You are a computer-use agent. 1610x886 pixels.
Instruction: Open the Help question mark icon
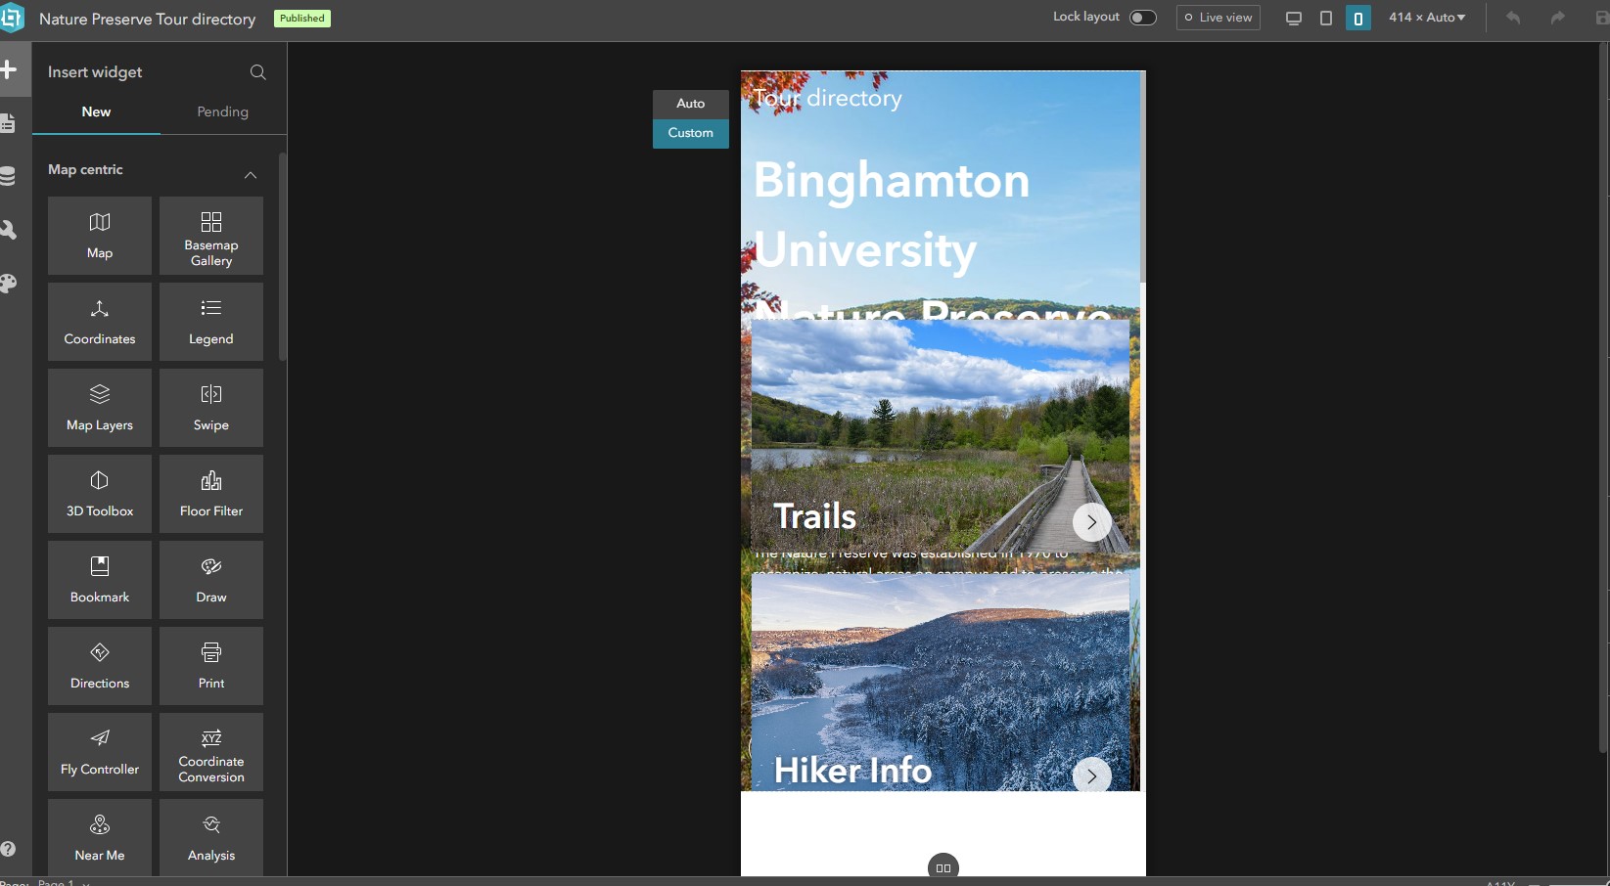pyautogui.click(x=8, y=849)
